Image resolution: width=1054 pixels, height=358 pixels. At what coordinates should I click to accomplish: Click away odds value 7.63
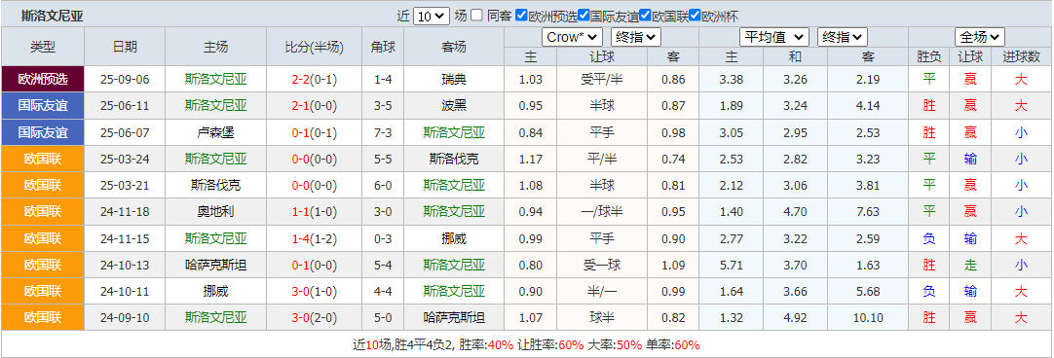coord(869,211)
